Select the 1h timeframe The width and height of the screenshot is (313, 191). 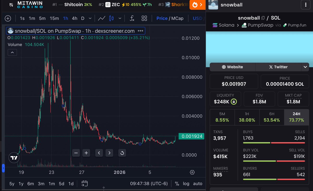(65, 19)
